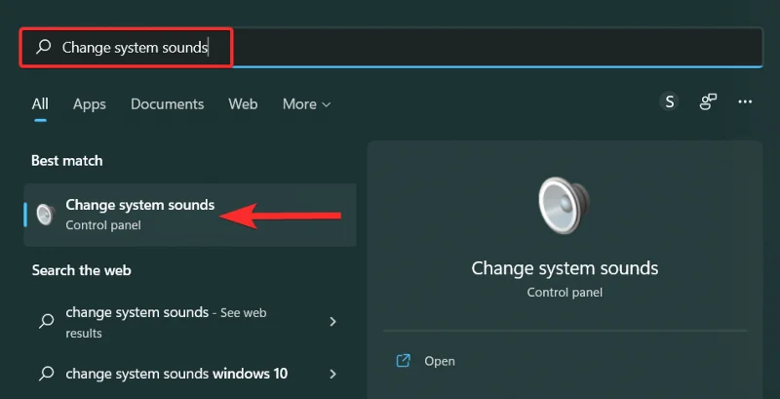Screen dimensions: 780x399
Task: Switch to the Documents tab
Action: [x=167, y=104]
